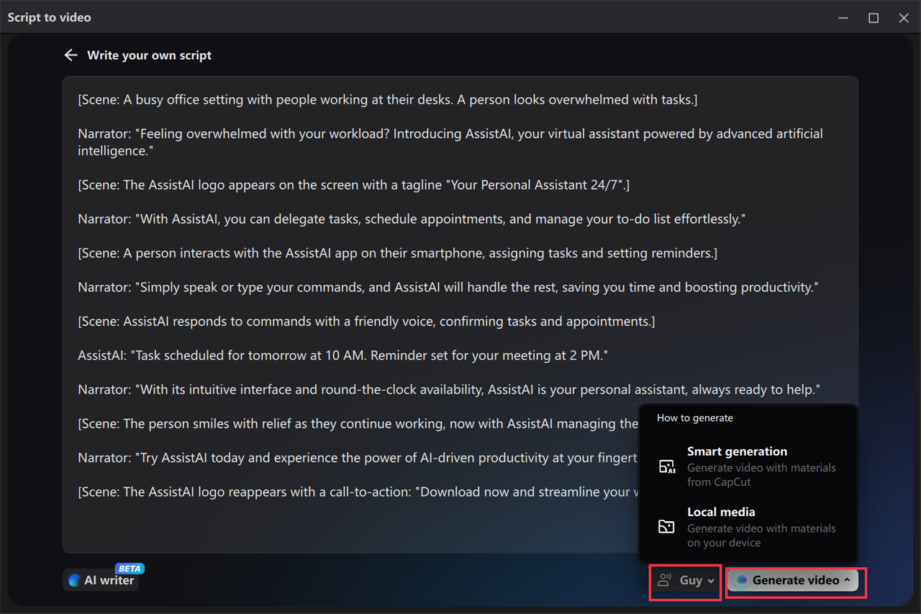The width and height of the screenshot is (921, 614).
Task: Close the Script to video window
Action: [x=904, y=17]
